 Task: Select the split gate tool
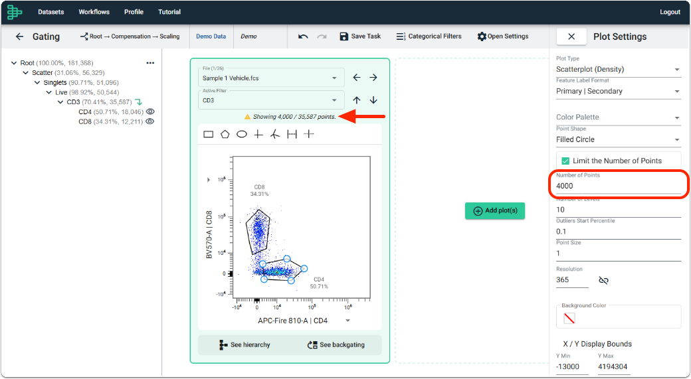309,134
